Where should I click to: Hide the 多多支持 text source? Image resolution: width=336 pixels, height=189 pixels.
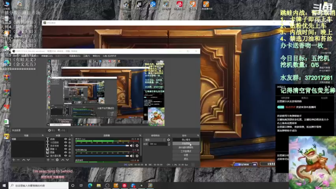[66, 146]
